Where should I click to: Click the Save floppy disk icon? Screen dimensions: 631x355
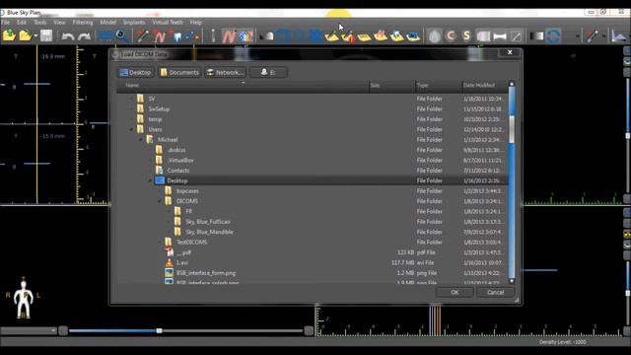pyautogui.click(x=46, y=35)
